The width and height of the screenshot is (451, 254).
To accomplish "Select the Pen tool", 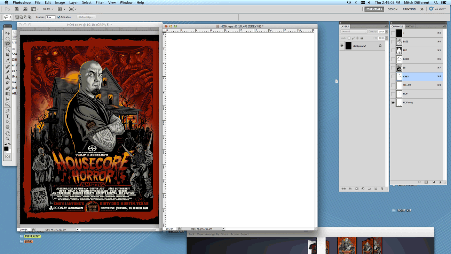I will click(7, 111).
